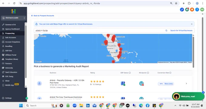Click Search for Virtual Businesses
This screenshot has height=109, width=206.
pyautogui.click(x=181, y=30)
